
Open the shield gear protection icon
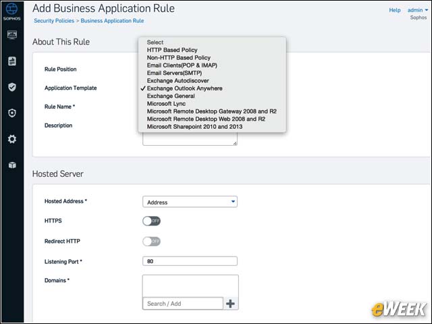click(x=12, y=113)
